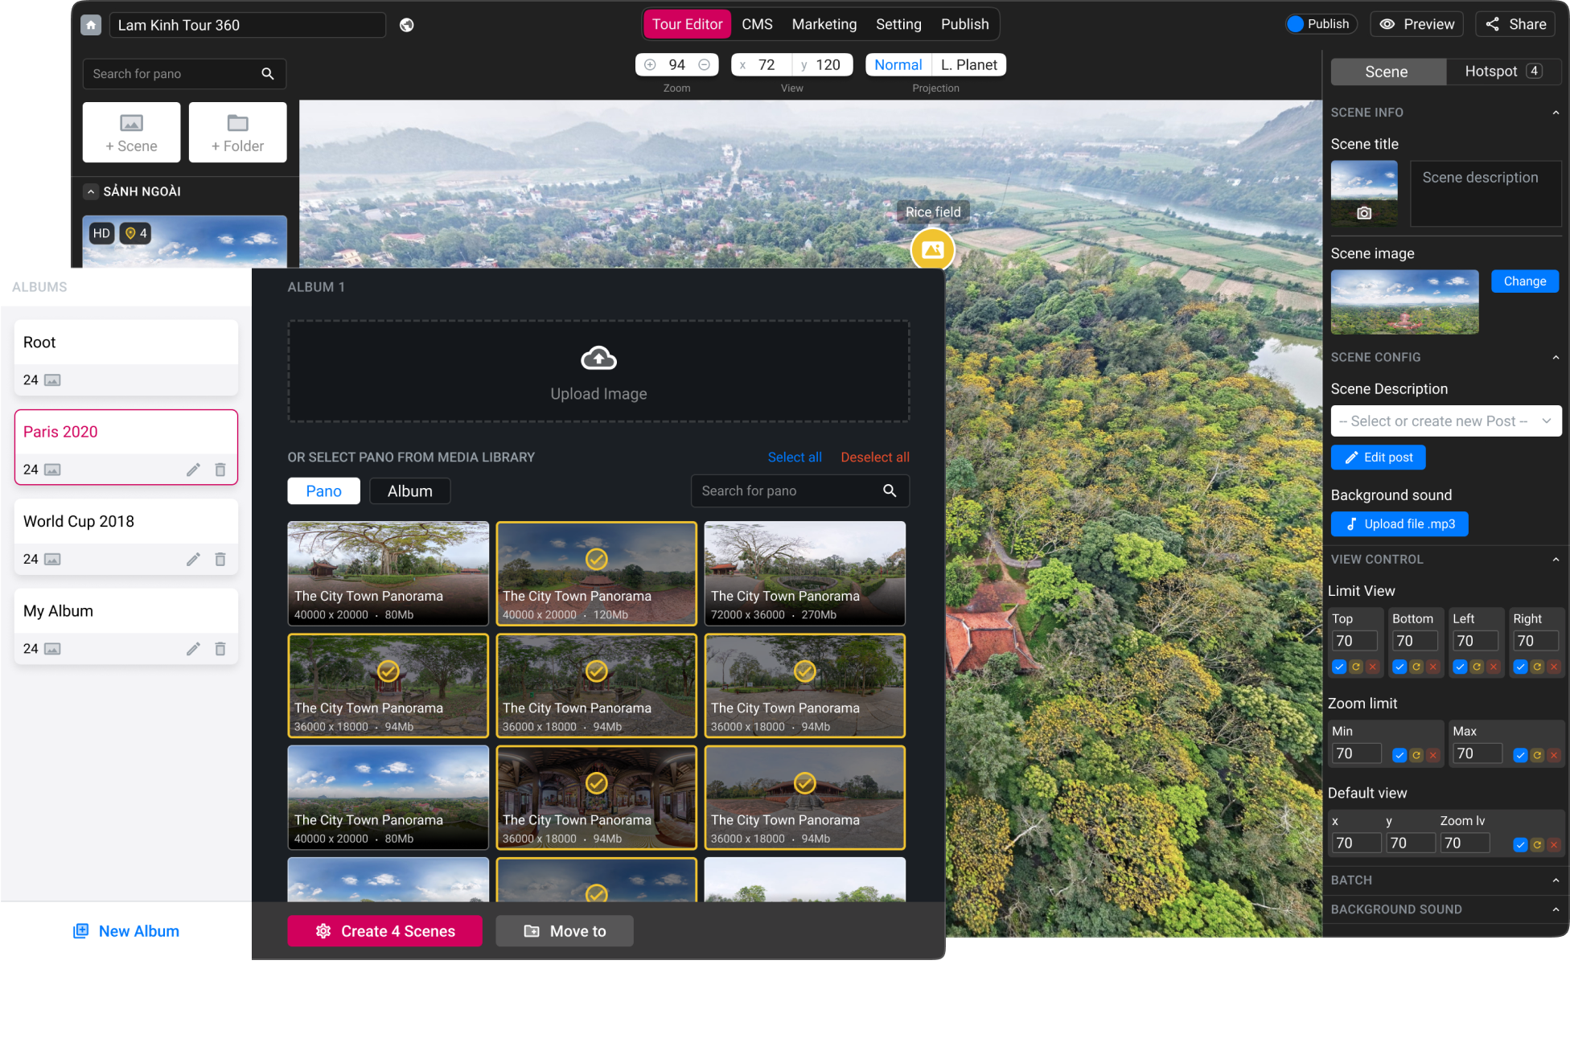
Task: Delete the World Cup 2018 album
Action: (220, 559)
